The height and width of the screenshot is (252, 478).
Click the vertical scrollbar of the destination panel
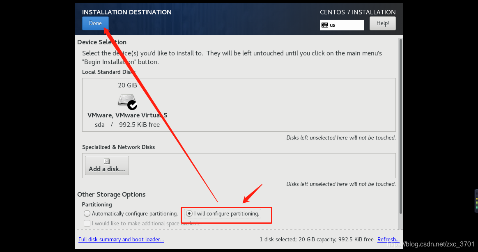pos(400,126)
